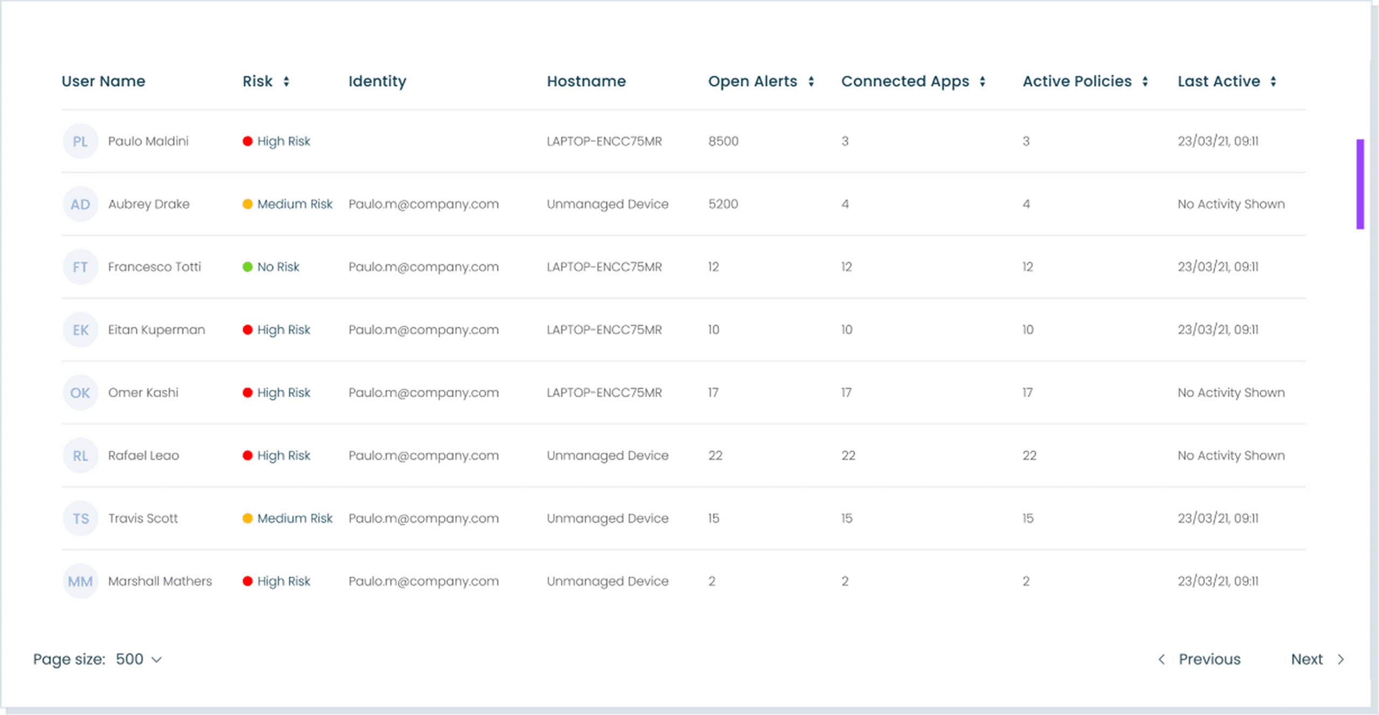The height and width of the screenshot is (715, 1379).
Task: Click the Identity column header
Action: [377, 81]
